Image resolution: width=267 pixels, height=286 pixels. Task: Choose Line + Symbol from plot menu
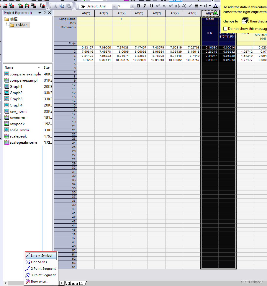(41, 256)
